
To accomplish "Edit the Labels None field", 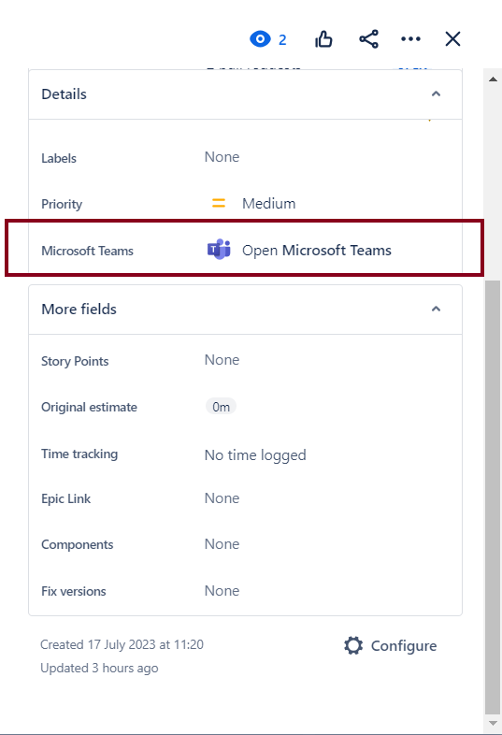I will [x=222, y=157].
